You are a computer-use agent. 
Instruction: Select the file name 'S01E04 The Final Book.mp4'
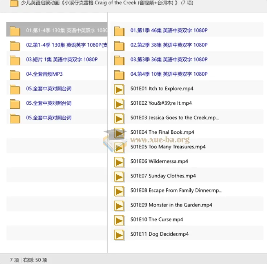coord(162,132)
